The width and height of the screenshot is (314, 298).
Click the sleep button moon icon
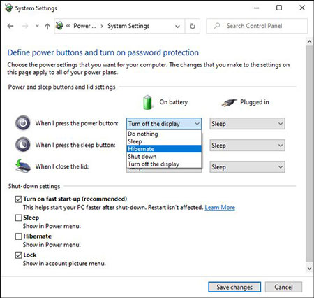[x=23, y=145]
